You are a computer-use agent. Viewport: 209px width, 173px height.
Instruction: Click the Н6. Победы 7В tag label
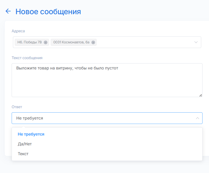pyautogui.click(x=30, y=42)
